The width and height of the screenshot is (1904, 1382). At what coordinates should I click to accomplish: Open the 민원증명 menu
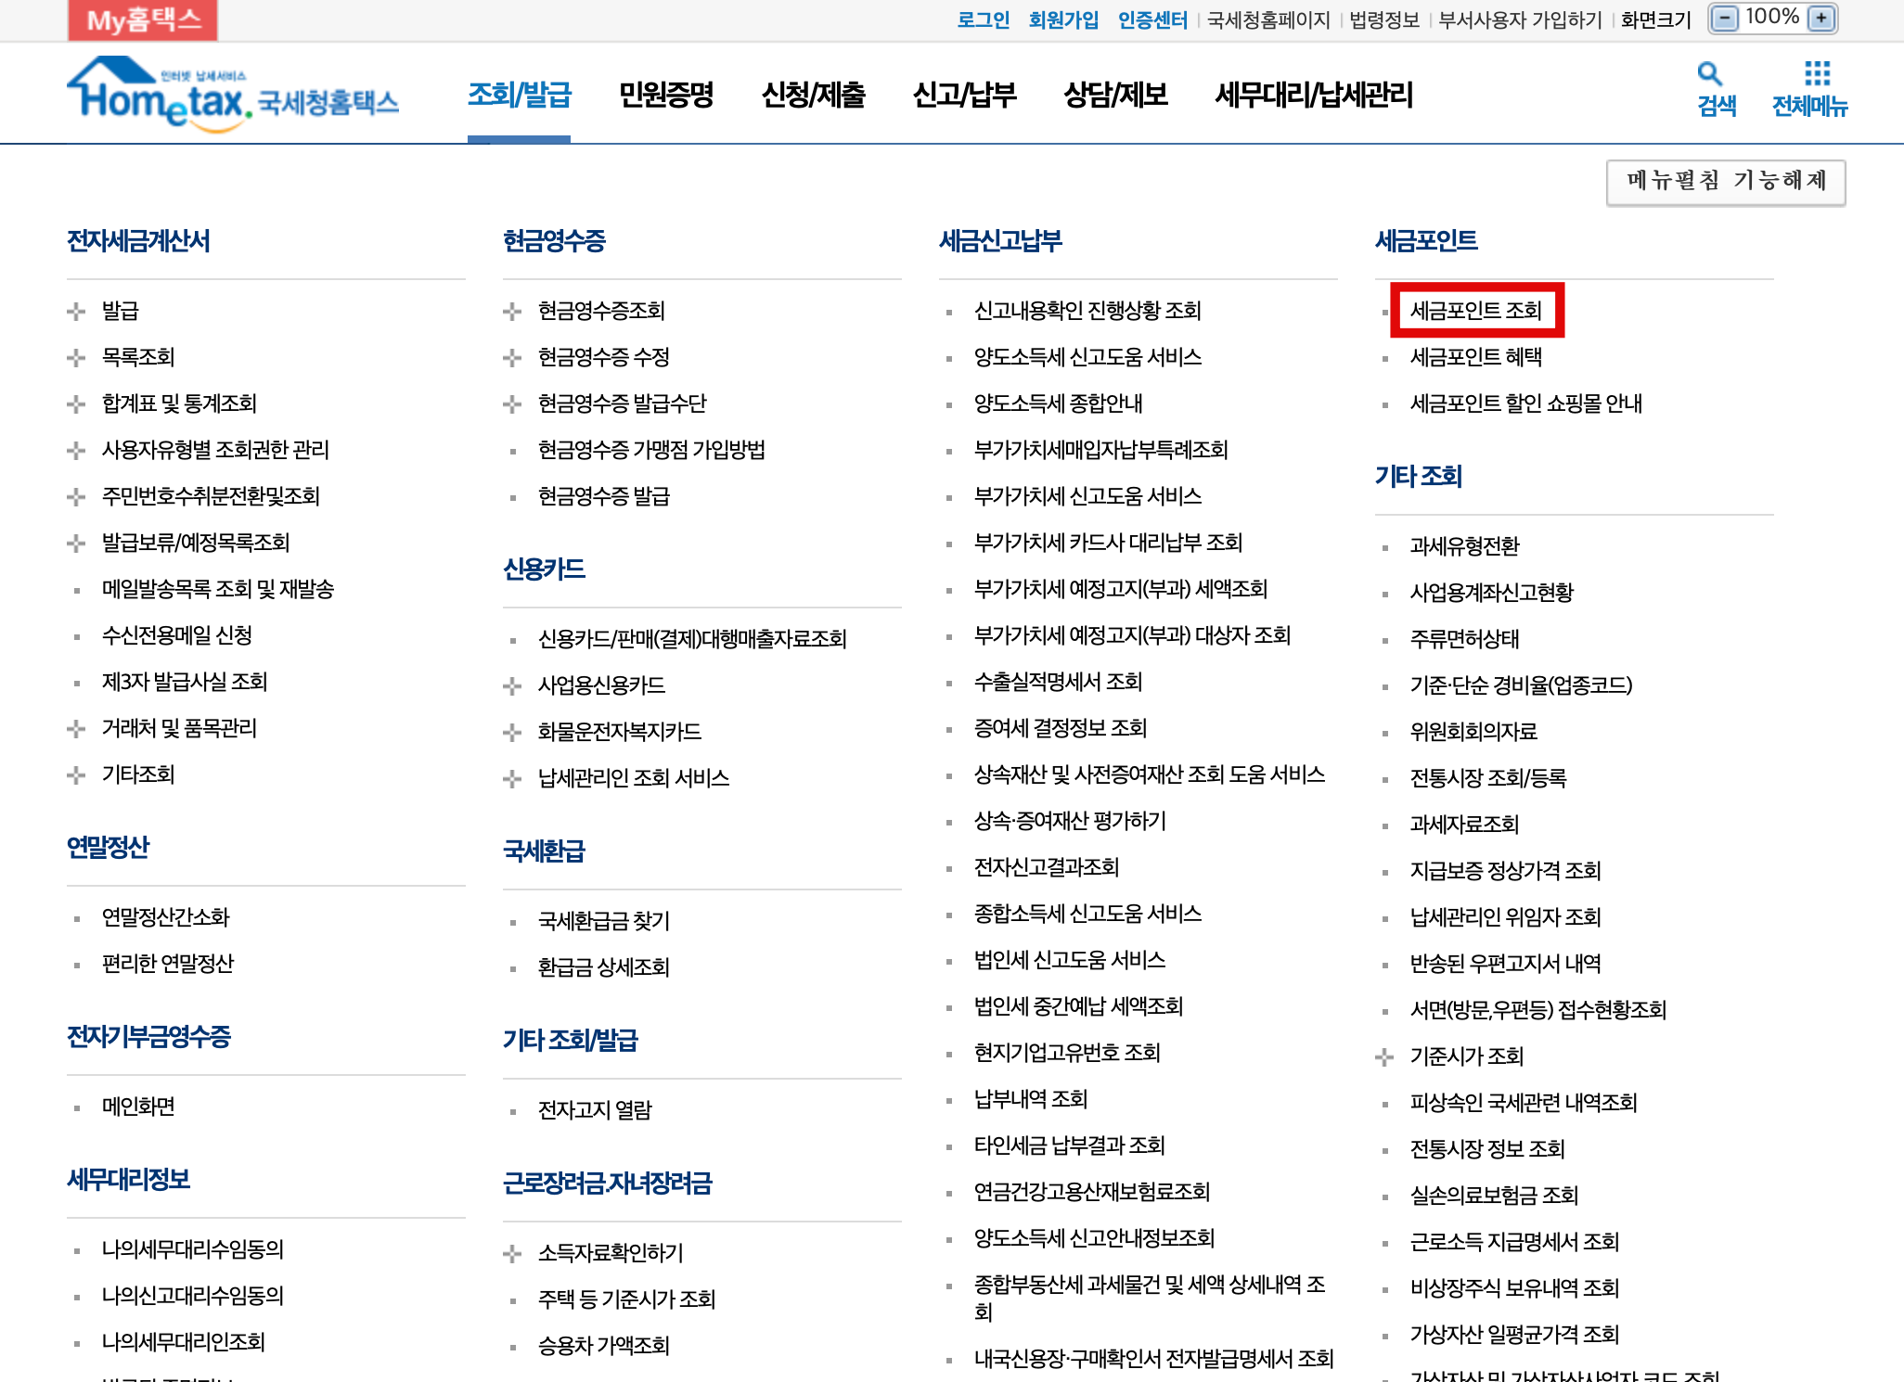point(666,94)
